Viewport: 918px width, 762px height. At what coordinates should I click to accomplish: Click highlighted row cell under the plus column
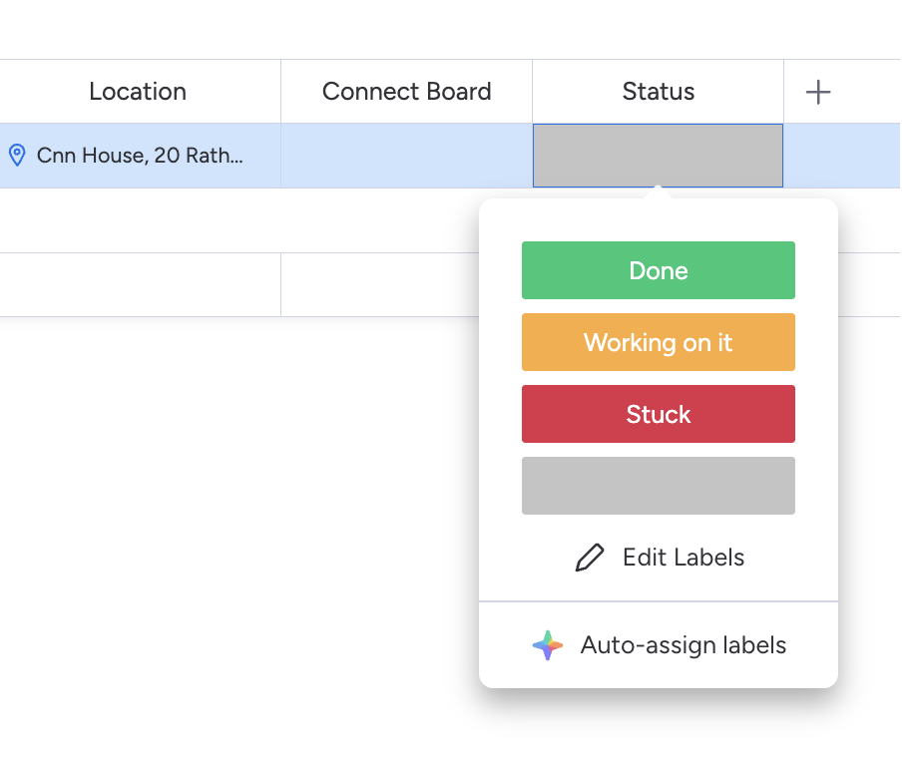[x=841, y=156]
